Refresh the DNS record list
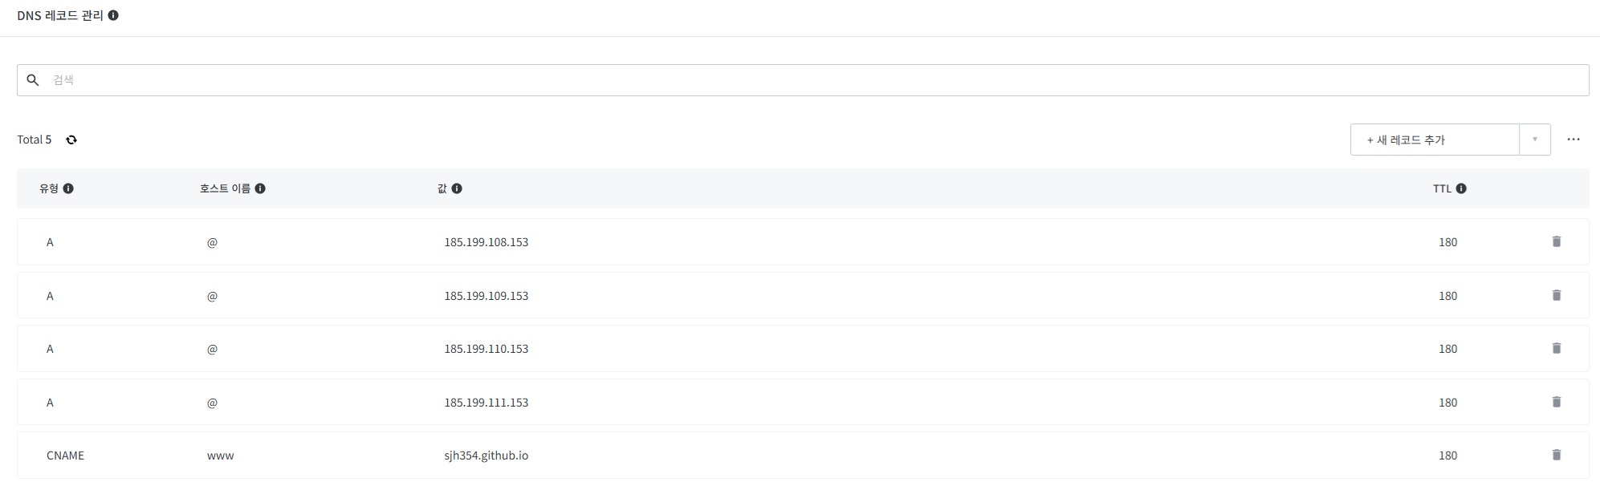Viewport: 1600px width, 494px height. pyautogui.click(x=71, y=140)
